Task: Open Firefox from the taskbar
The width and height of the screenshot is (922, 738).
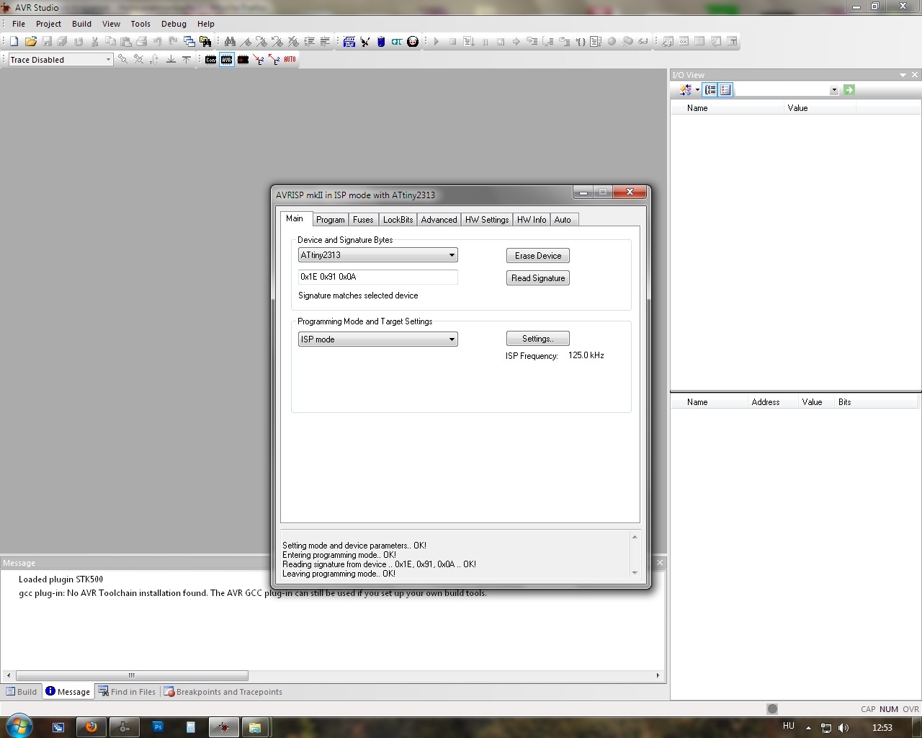Action: pos(91,727)
